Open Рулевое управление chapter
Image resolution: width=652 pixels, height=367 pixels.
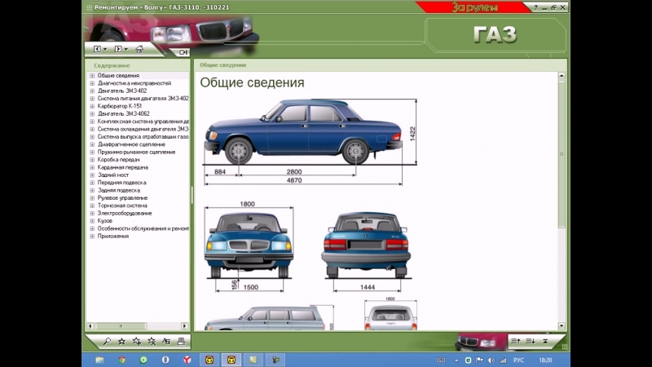coord(122,198)
